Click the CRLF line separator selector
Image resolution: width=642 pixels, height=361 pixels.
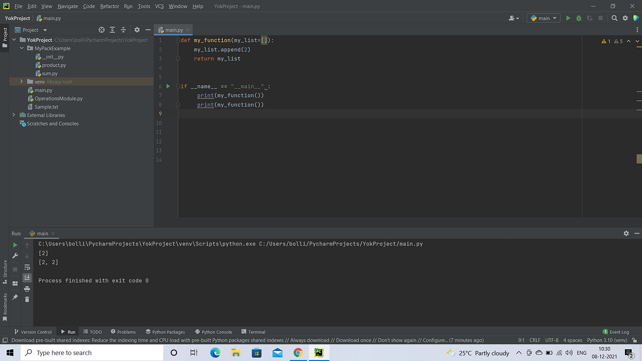pyautogui.click(x=534, y=340)
